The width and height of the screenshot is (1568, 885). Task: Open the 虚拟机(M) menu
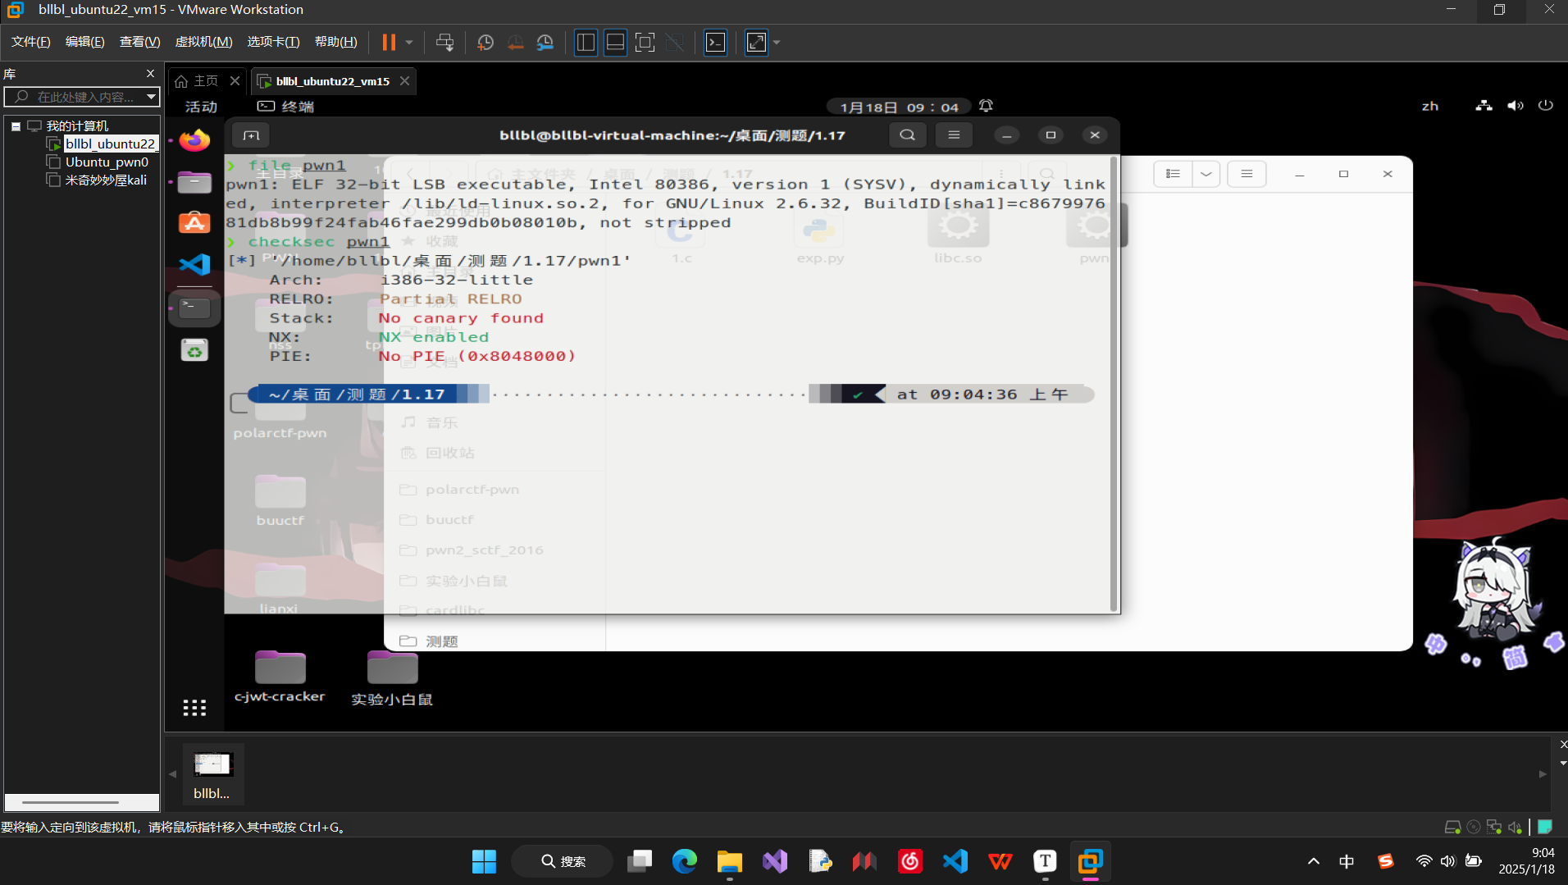pos(204,42)
